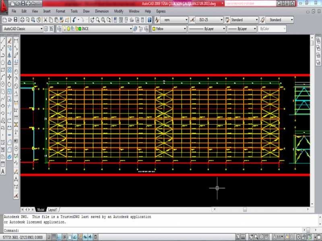Select the Line tool in Draw toolbar
This screenshot has width=322, height=241.
click(x=3, y=41)
